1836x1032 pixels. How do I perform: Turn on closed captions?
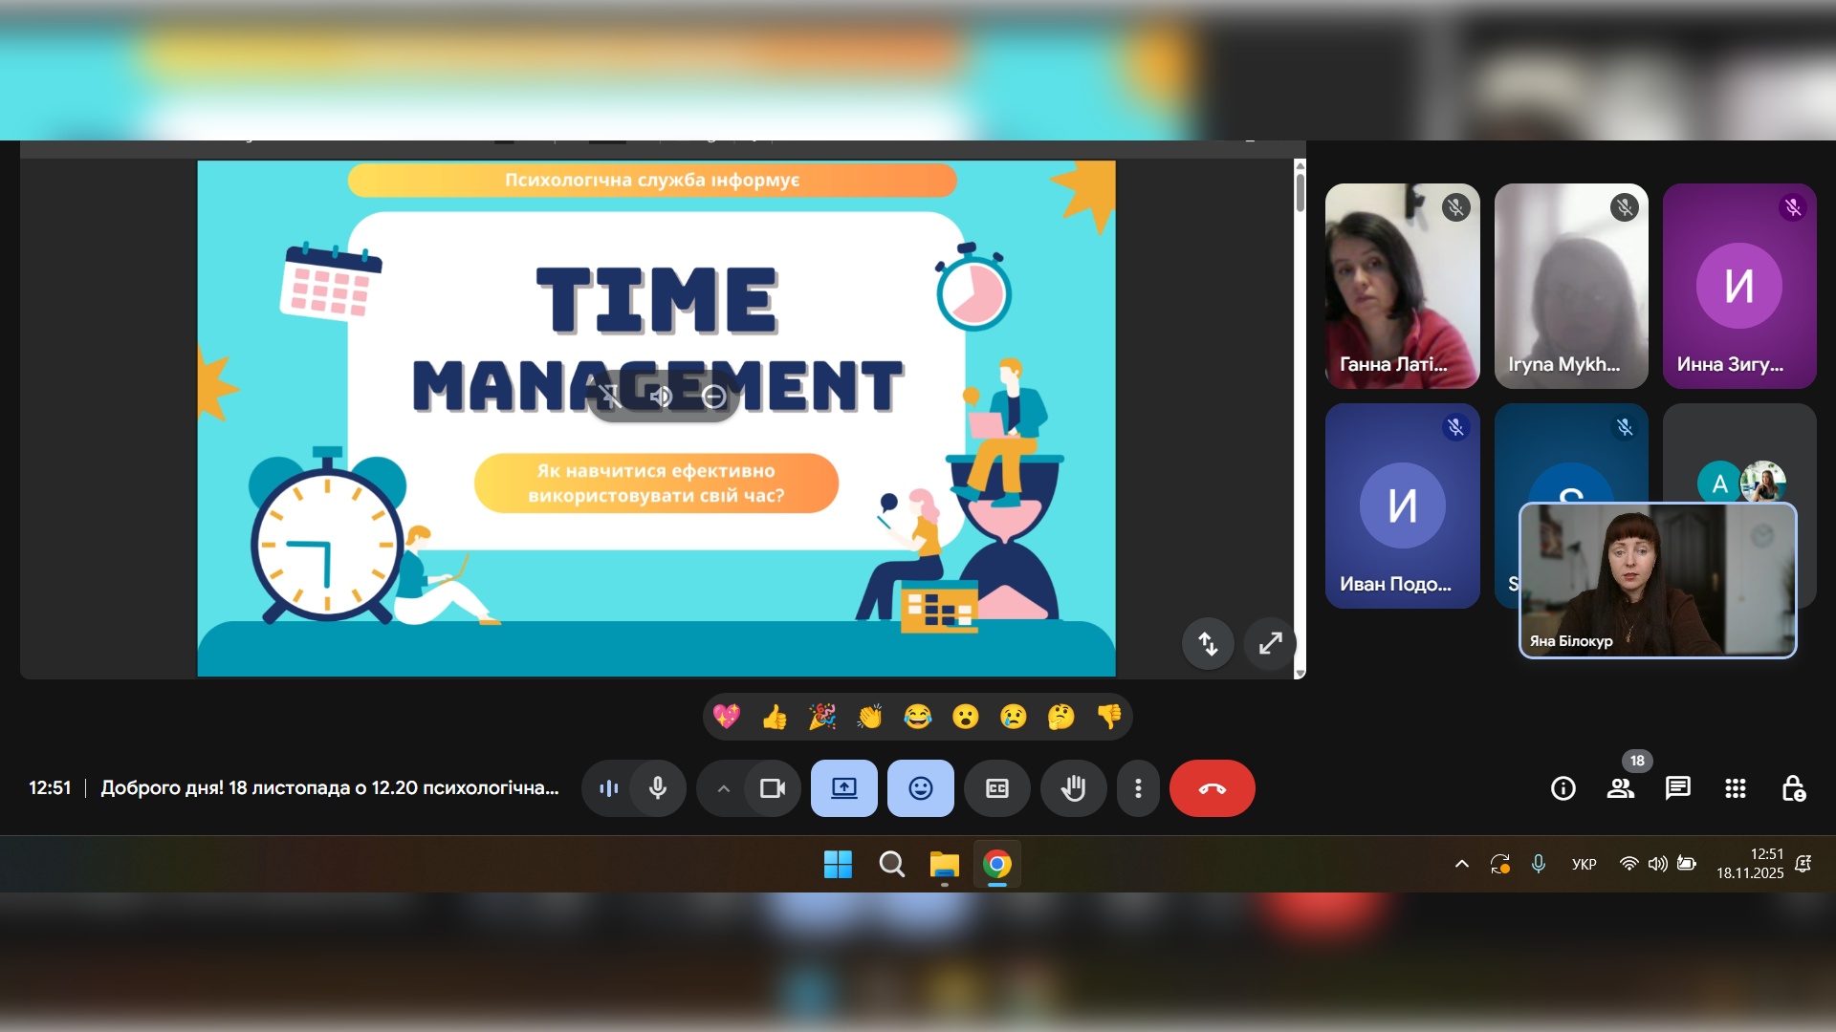tap(996, 788)
